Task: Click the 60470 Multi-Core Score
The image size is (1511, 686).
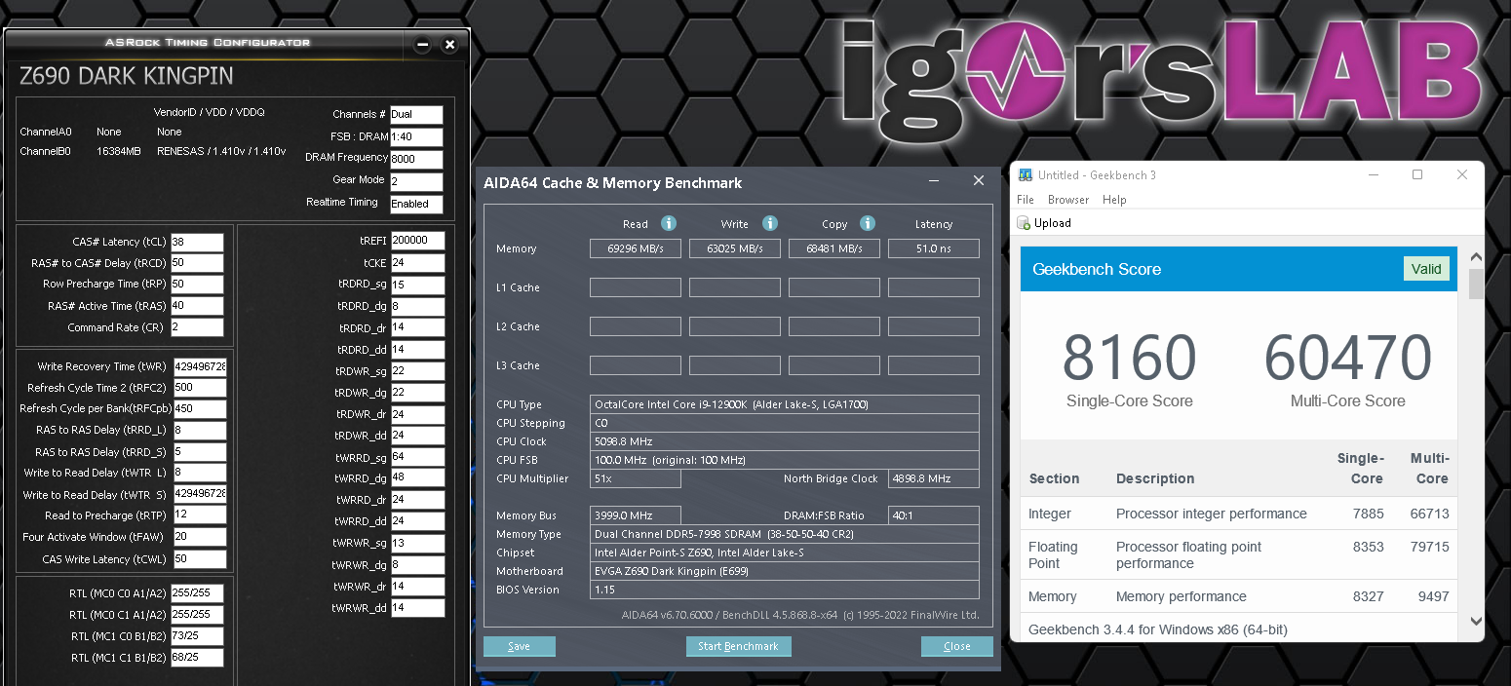Action: pyautogui.click(x=1348, y=358)
